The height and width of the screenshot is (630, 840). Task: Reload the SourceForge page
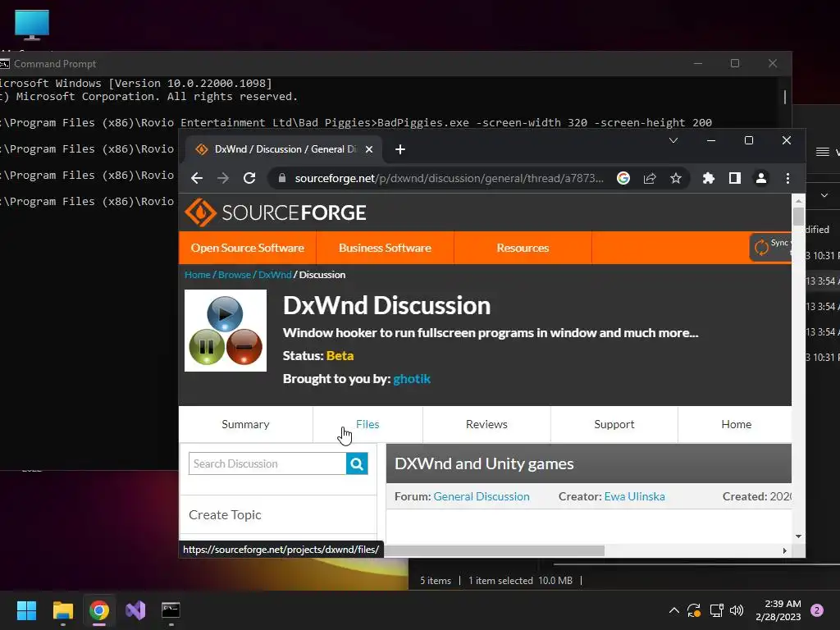click(249, 178)
